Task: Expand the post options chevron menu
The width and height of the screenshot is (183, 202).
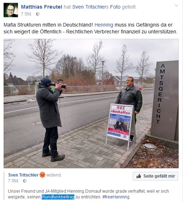Action: click(177, 5)
